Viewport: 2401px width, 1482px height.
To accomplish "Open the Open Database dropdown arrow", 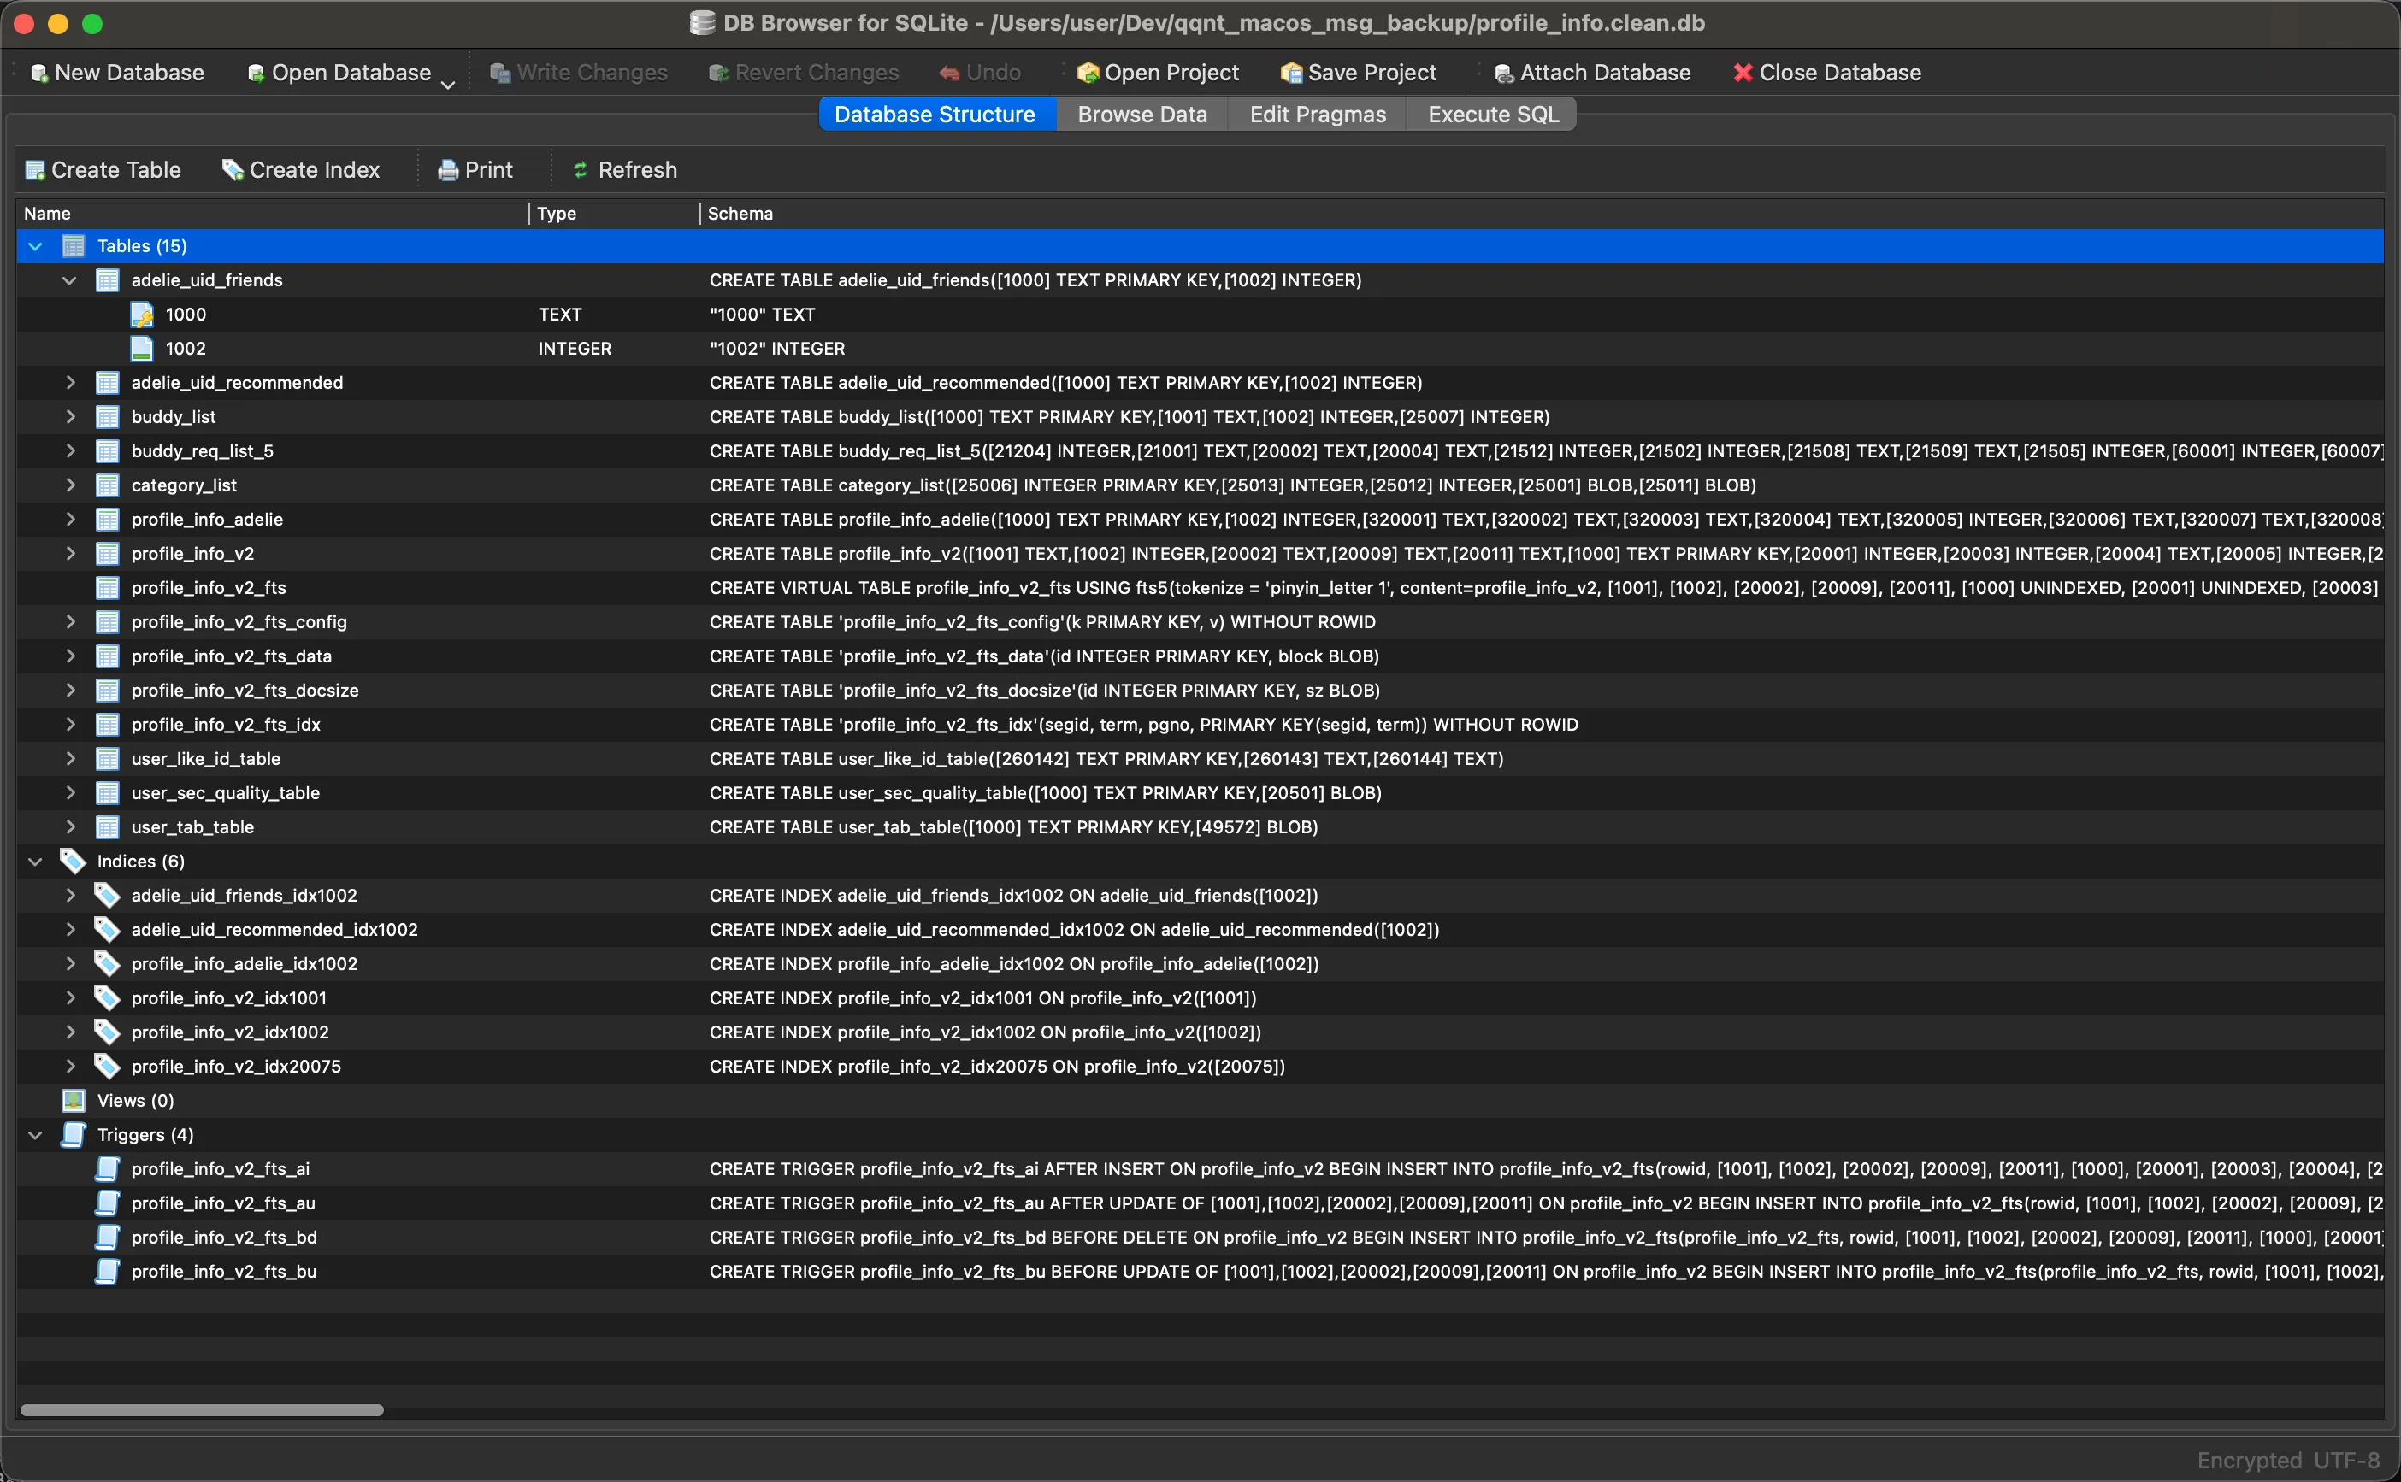I will click(x=448, y=85).
